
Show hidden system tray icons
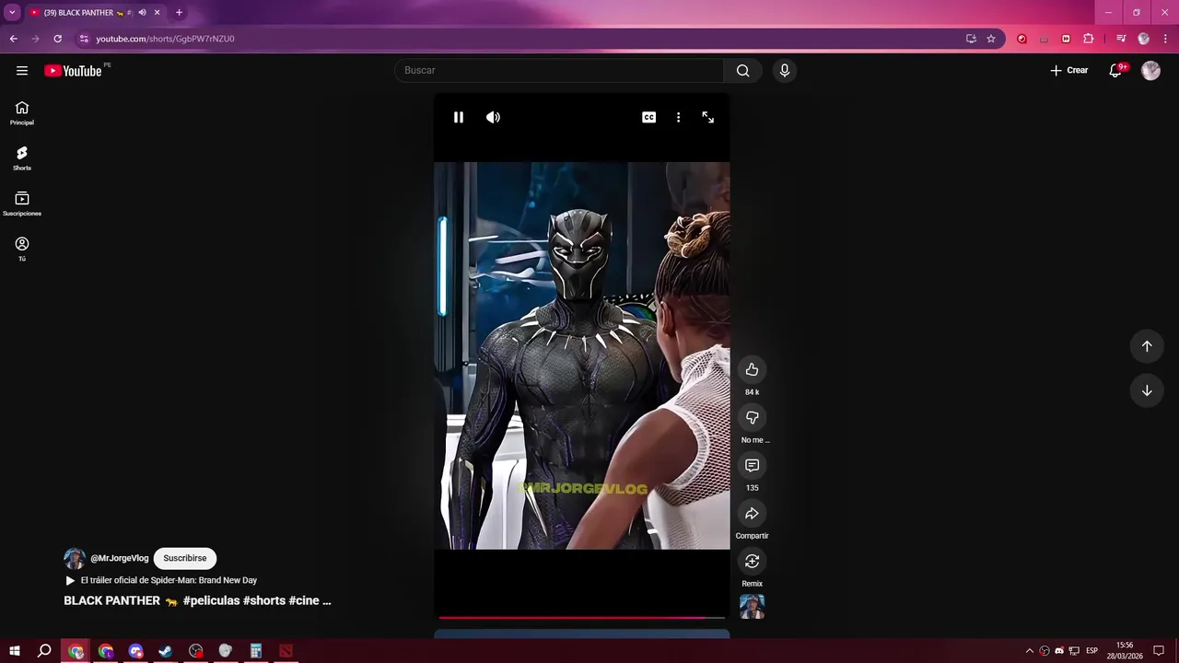1030,651
